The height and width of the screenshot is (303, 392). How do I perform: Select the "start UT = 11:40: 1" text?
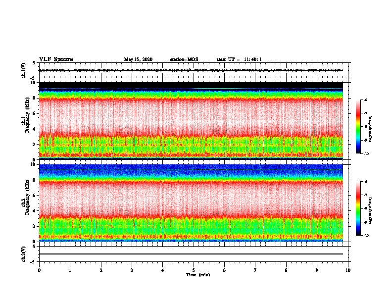[x=239, y=59]
